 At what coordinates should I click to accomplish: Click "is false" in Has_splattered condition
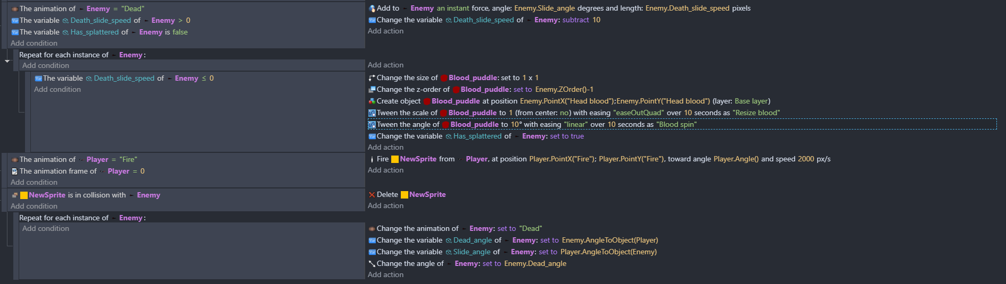(176, 32)
